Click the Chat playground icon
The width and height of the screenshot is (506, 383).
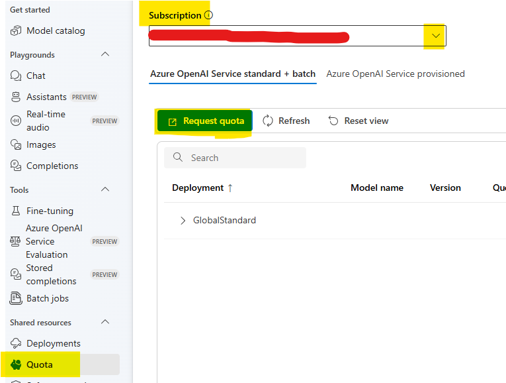[16, 76]
